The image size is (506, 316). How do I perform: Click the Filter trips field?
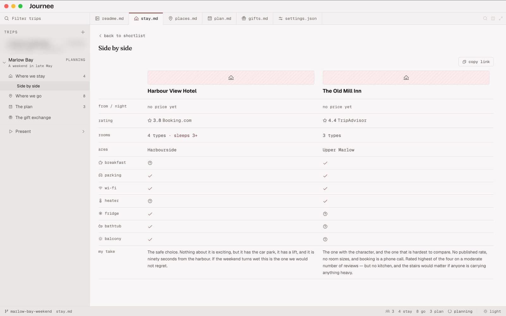pyautogui.click(x=45, y=18)
